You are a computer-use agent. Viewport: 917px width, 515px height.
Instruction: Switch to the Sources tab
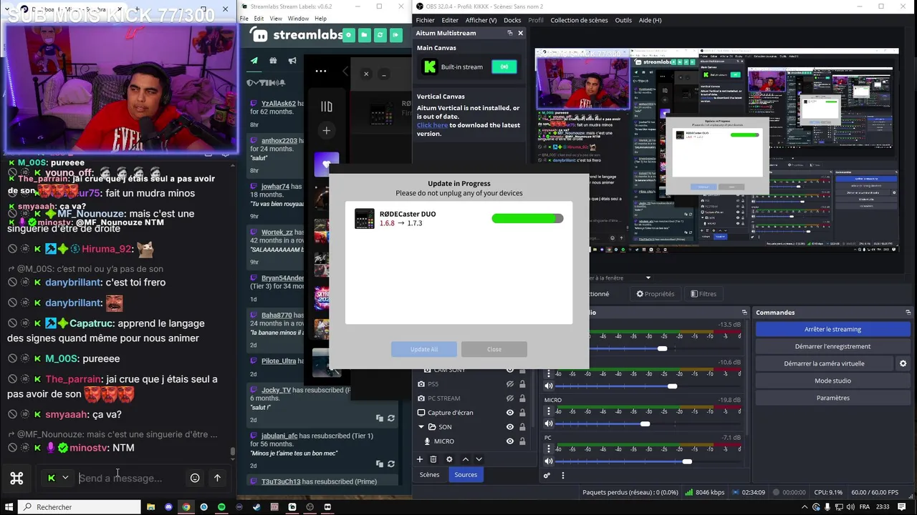(x=466, y=475)
